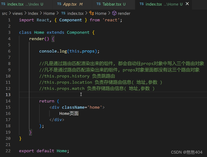
Task: Click the TS icon on Tabbar.tsx tab
Action: 98,4
